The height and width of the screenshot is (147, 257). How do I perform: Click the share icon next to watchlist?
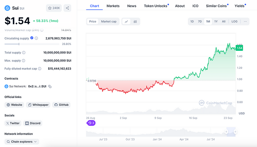click(x=68, y=8)
